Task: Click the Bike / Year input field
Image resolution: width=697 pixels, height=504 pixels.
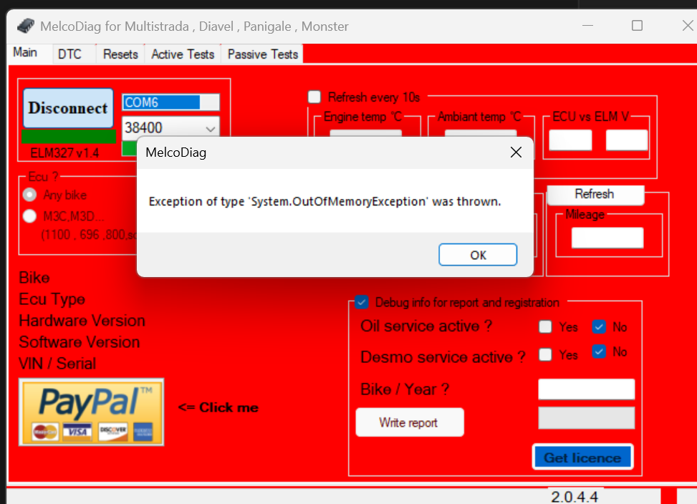Action: 586,389
